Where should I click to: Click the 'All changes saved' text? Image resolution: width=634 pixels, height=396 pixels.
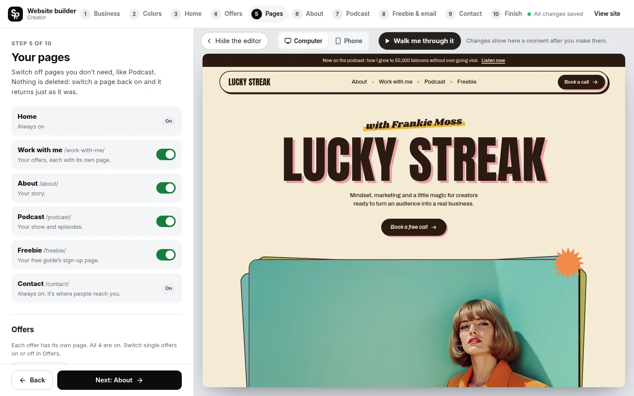(x=558, y=14)
